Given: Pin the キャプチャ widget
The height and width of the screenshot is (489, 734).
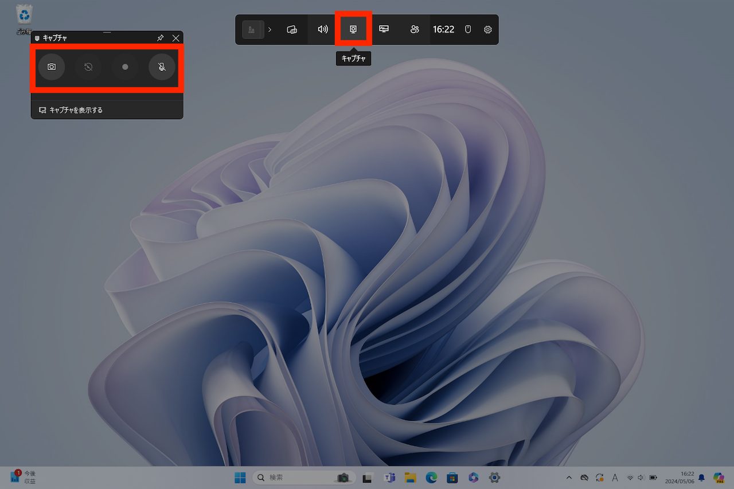Looking at the screenshot, I should [161, 38].
